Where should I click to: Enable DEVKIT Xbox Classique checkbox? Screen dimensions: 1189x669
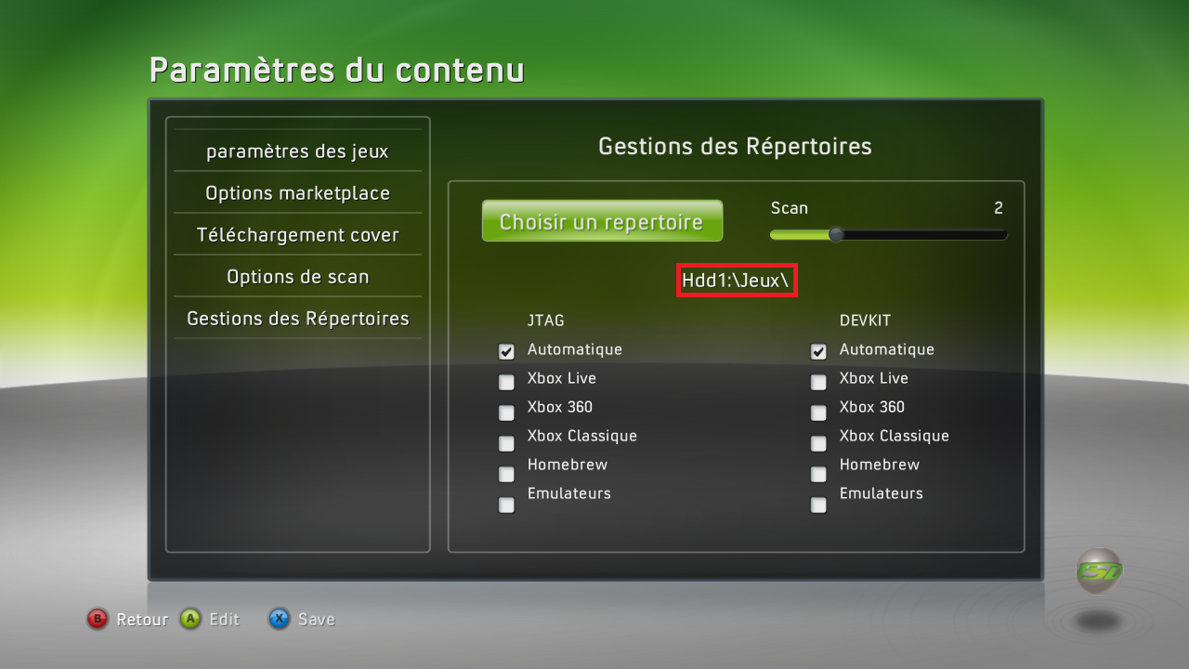[x=818, y=443]
